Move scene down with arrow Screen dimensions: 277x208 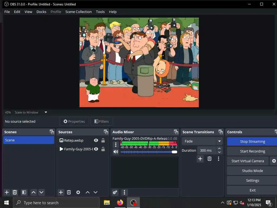pos(41,192)
